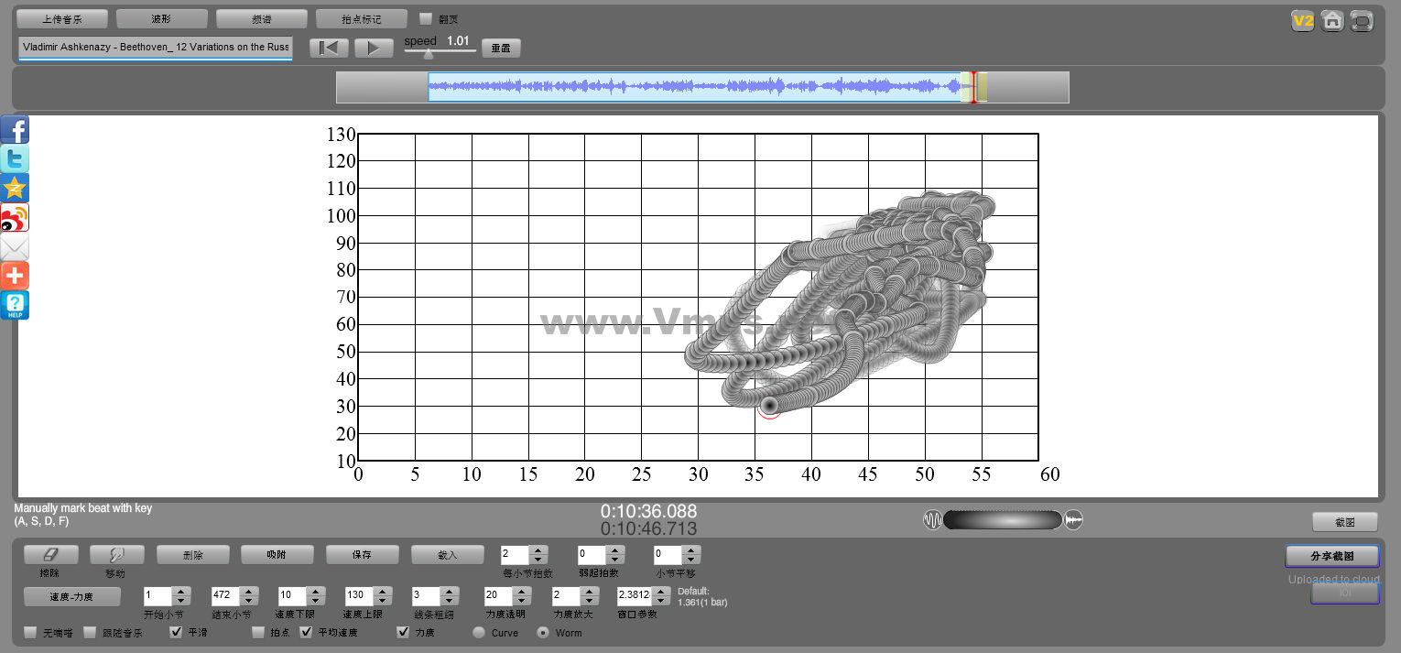Viewport: 1401px width, 653px height.
Task: Rewind to start with skip-back button
Action: pyautogui.click(x=328, y=49)
